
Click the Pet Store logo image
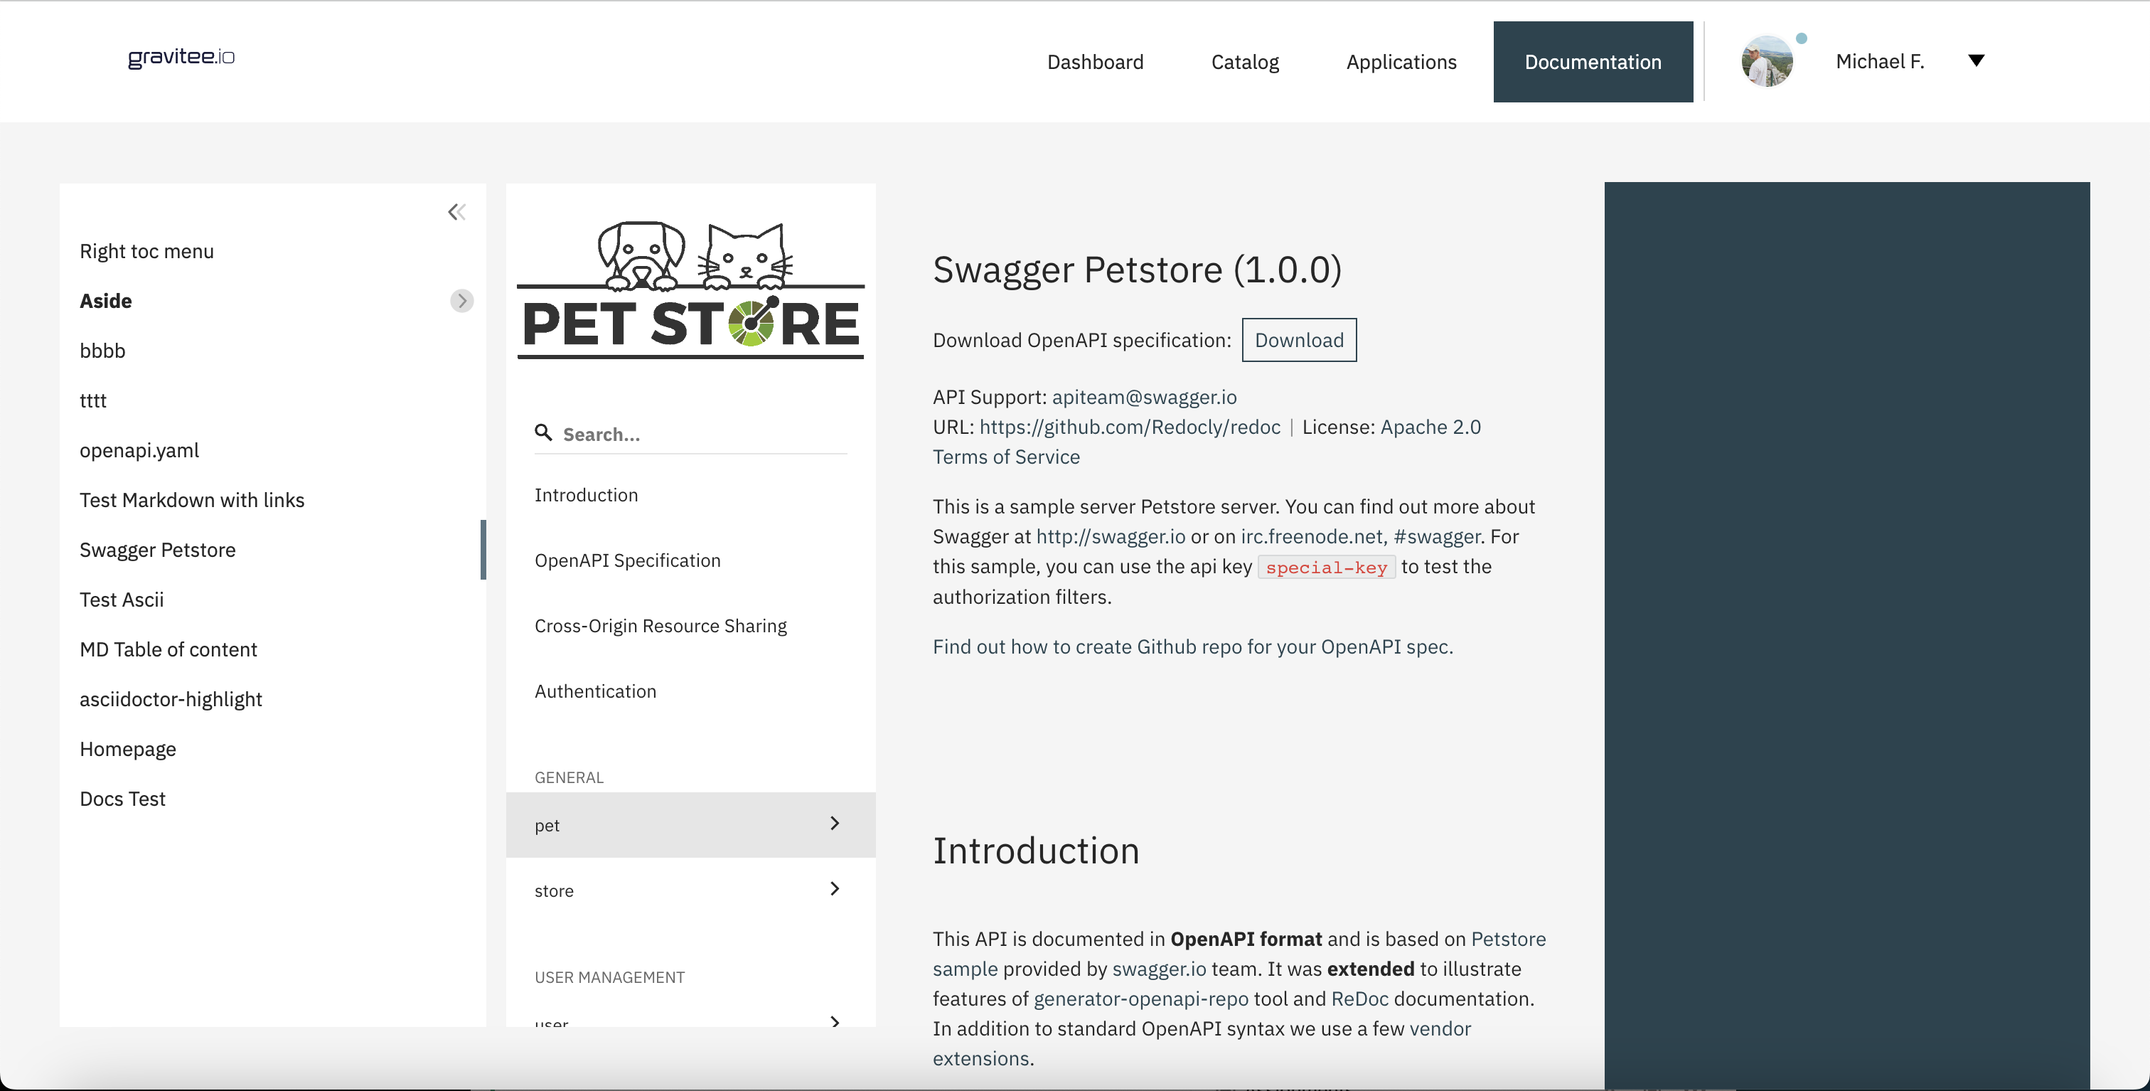[690, 289]
